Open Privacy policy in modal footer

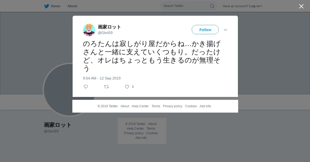[173, 106]
